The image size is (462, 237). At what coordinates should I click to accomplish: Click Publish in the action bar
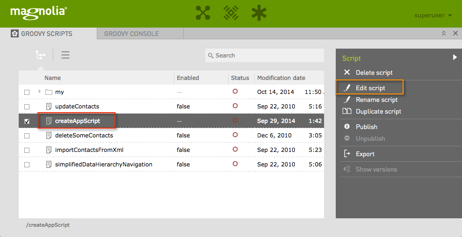tap(367, 127)
